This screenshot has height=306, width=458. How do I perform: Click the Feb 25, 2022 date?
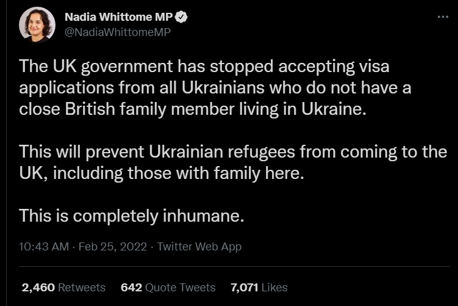tap(112, 247)
